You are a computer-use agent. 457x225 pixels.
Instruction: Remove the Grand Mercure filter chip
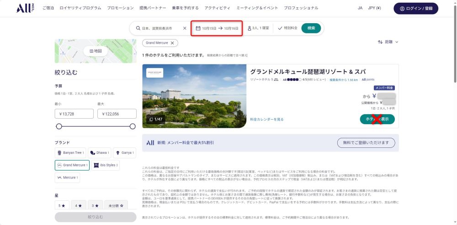coord(172,43)
